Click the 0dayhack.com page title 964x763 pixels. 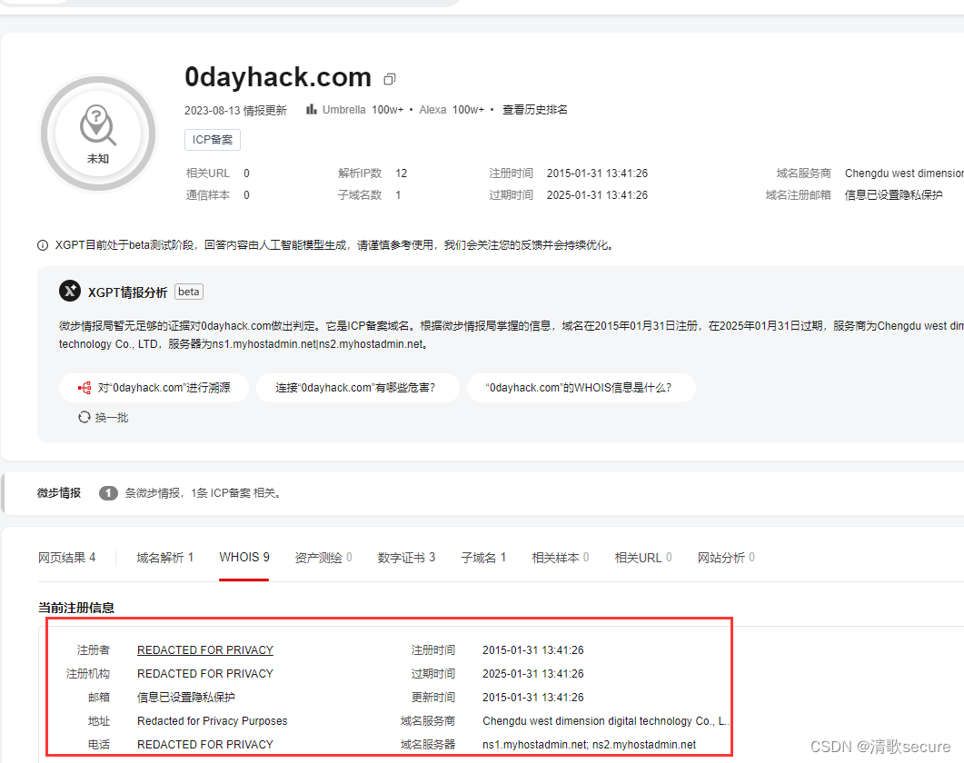pos(278,77)
